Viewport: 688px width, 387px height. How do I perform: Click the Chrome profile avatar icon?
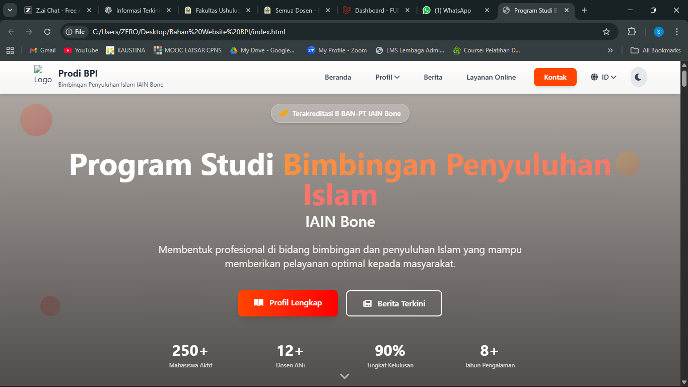659,32
